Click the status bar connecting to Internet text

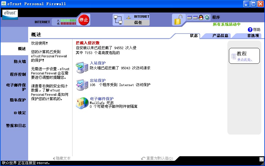coord(26,163)
